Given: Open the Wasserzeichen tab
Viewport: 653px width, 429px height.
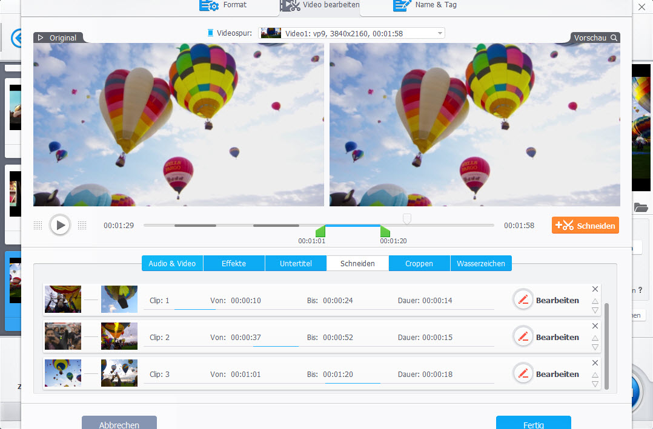Looking at the screenshot, I should (x=480, y=263).
